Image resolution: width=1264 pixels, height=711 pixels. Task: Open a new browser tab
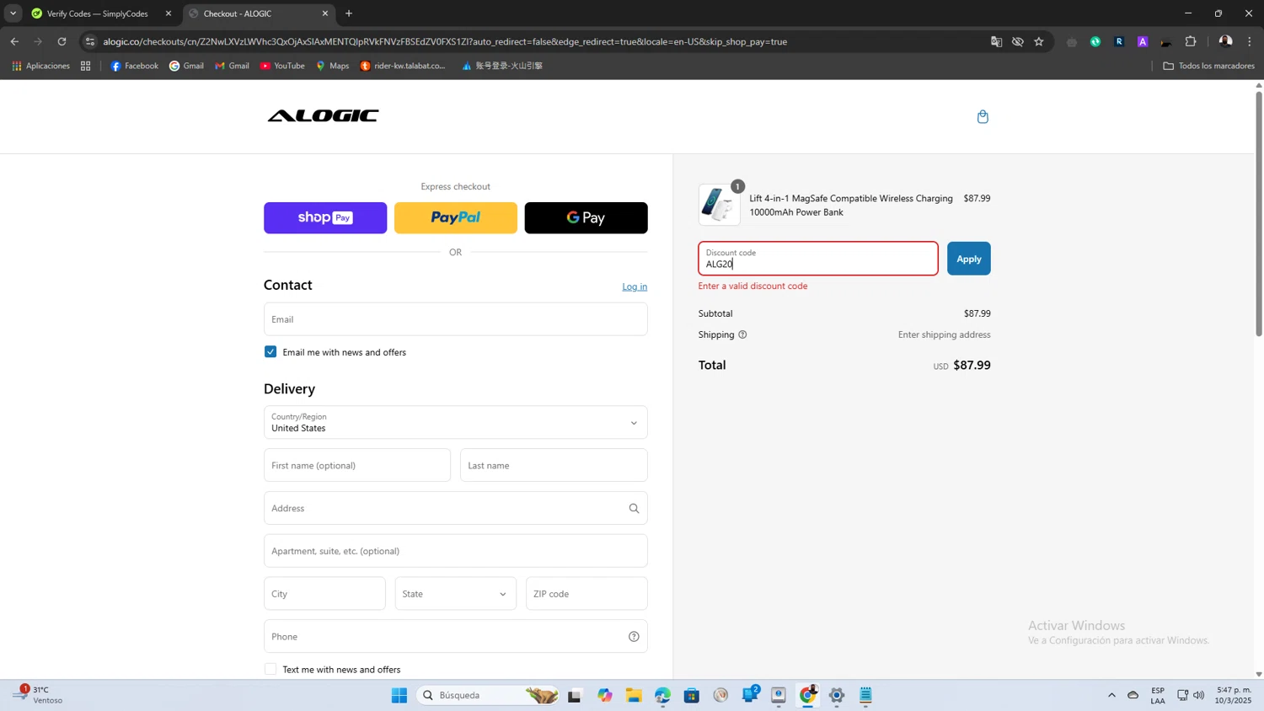pyautogui.click(x=349, y=13)
